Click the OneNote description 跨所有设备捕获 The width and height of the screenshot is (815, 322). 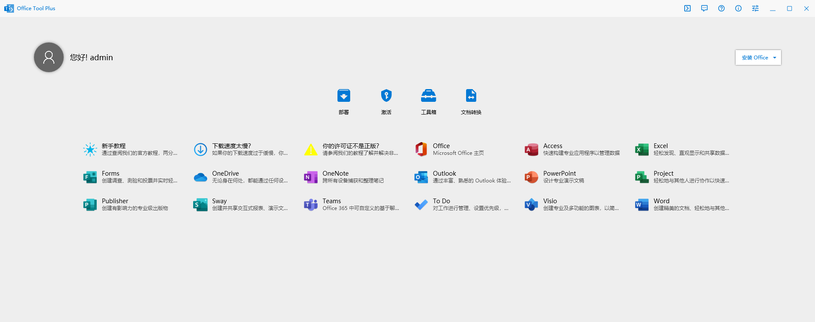pos(353,181)
